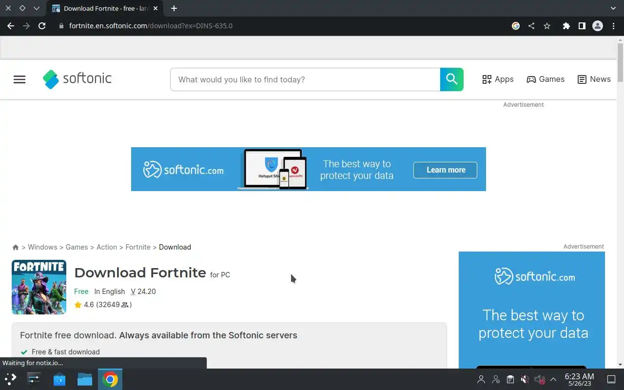Share this page via share icon
This screenshot has height=390, width=624.
point(531,26)
